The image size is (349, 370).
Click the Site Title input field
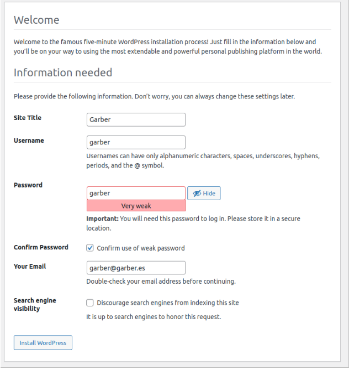(x=136, y=119)
